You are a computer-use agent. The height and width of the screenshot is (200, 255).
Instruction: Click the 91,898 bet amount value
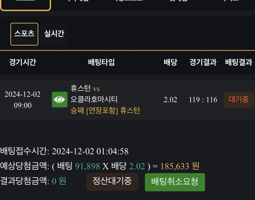87,166
